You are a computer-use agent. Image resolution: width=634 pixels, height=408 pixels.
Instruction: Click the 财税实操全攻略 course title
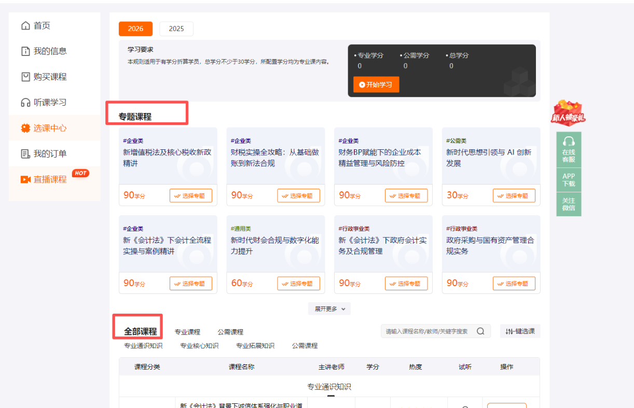click(x=275, y=158)
